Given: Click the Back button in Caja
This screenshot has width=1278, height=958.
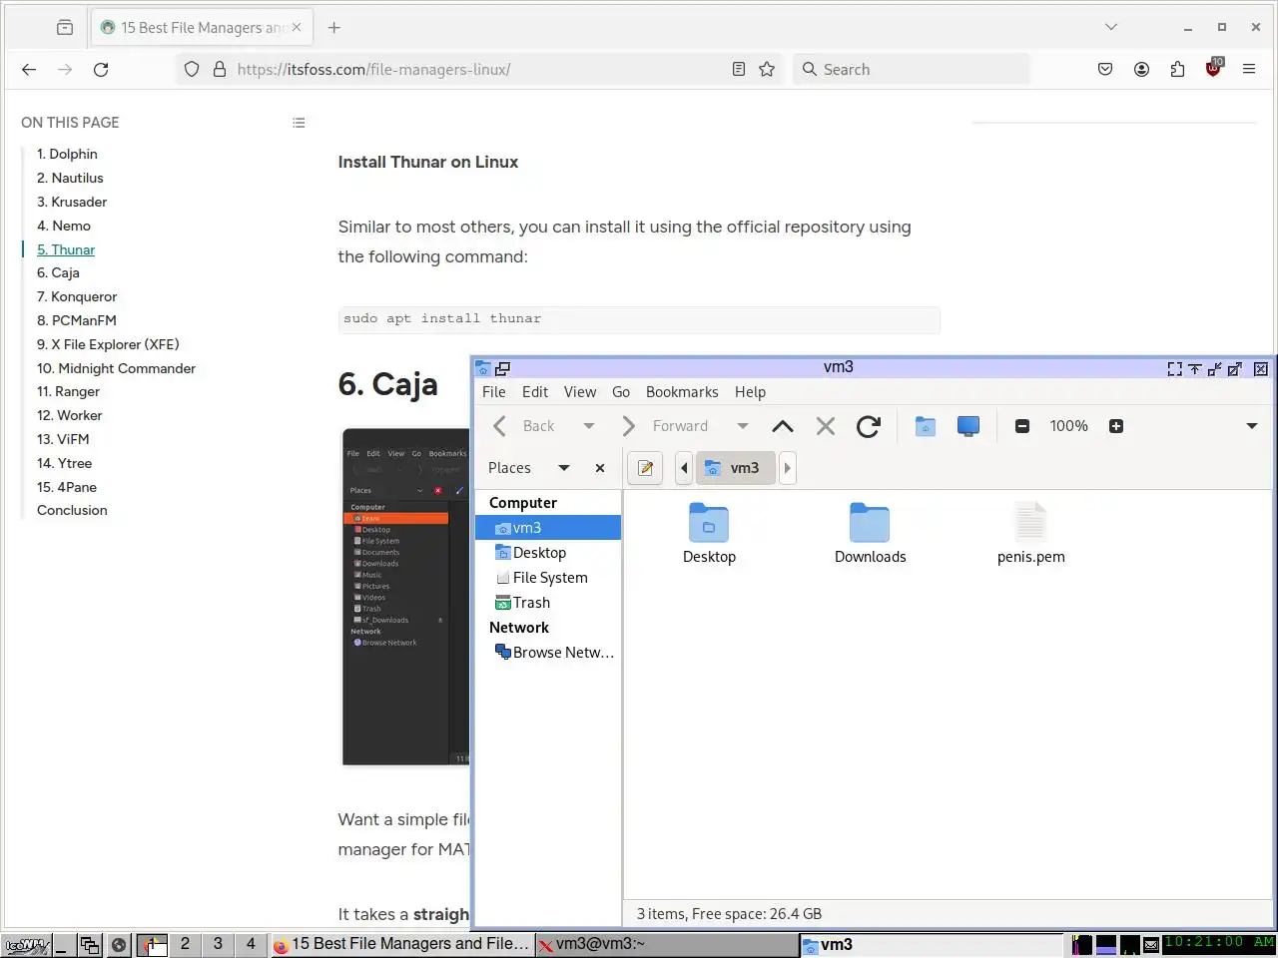Looking at the screenshot, I should point(524,426).
